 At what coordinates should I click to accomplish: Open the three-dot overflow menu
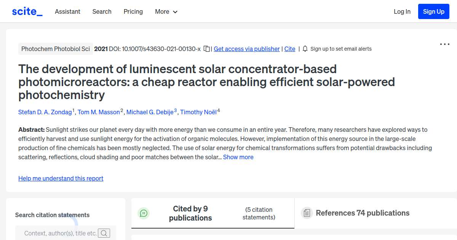444,45
